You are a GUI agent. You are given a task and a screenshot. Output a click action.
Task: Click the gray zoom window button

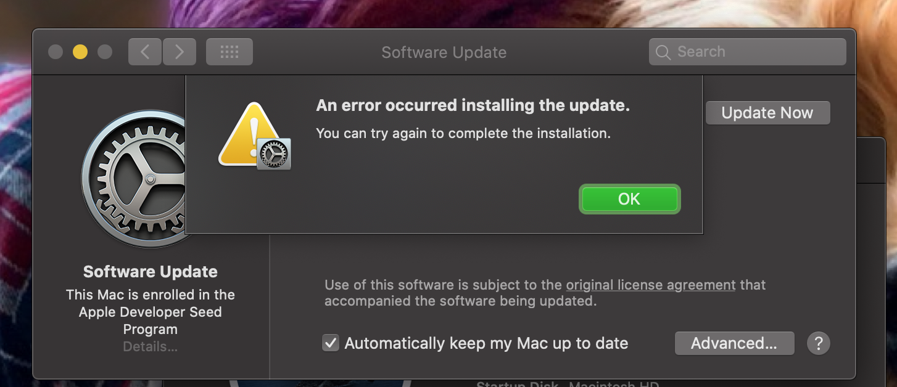[105, 52]
